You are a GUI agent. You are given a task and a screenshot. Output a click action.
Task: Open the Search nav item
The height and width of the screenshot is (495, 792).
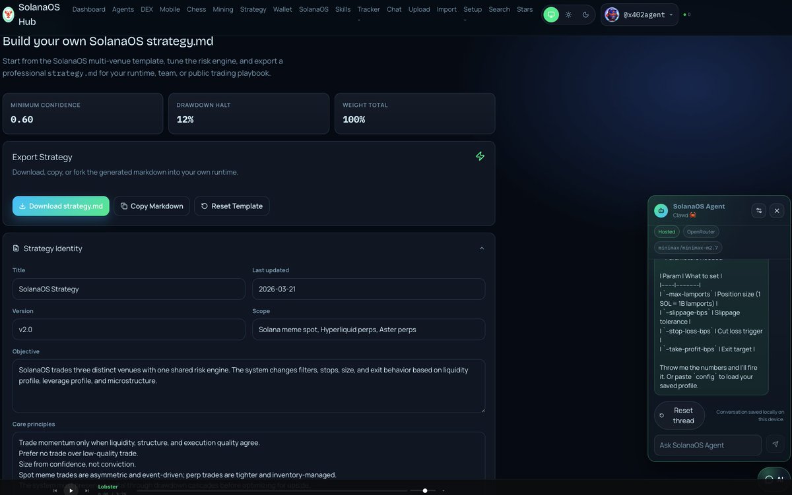click(499, 9)
